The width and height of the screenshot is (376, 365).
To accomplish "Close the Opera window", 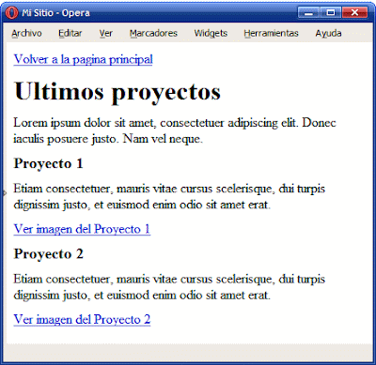I will [354, 13].
